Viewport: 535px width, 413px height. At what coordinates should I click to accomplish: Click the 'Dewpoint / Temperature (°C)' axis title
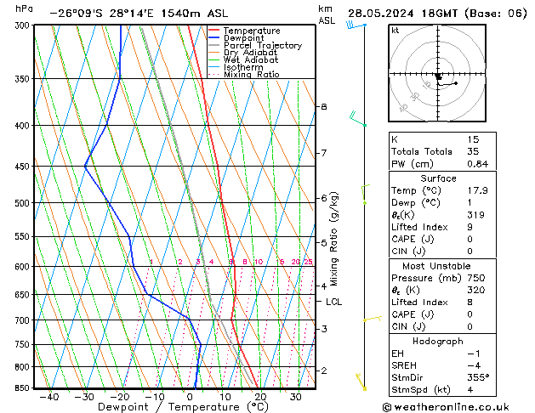pos(183,407)
